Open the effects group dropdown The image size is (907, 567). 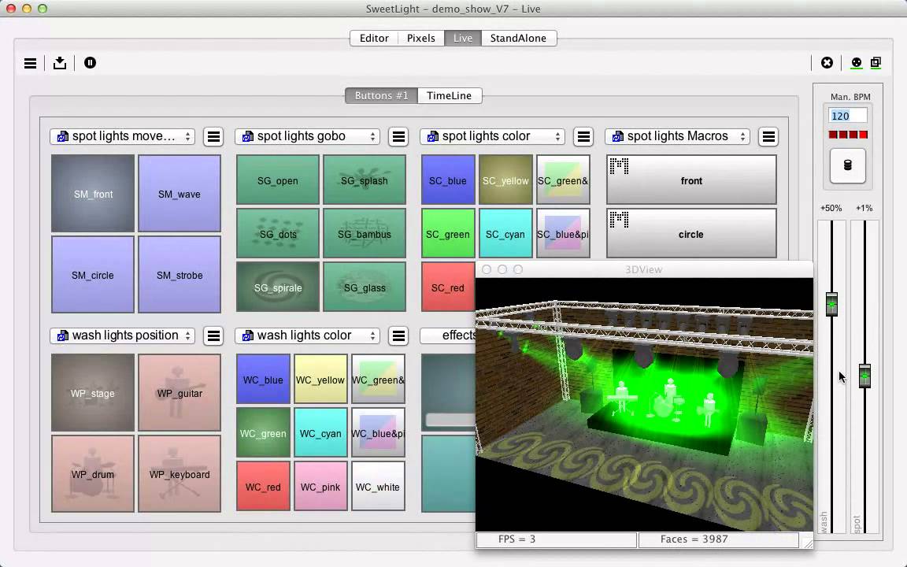coord(448,335)
